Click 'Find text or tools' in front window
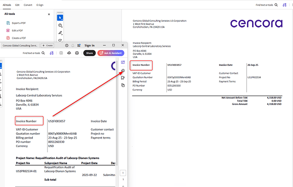This screenshot has width=293, height=187. pos(31,53)
